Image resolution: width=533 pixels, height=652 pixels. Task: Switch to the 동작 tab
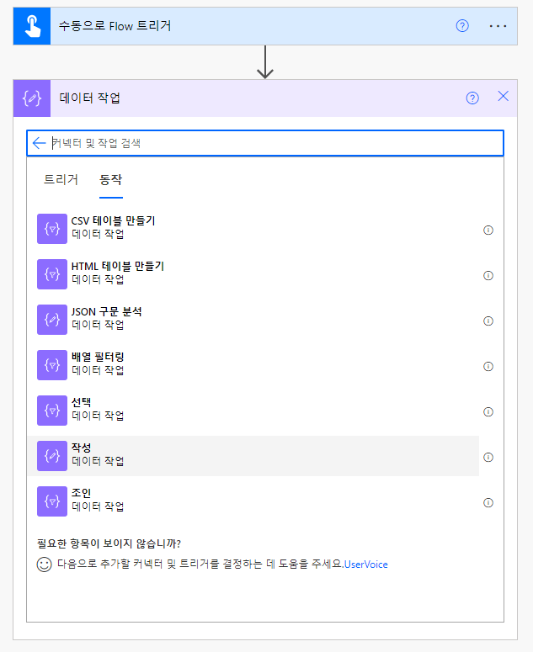(x=110, y=180)
